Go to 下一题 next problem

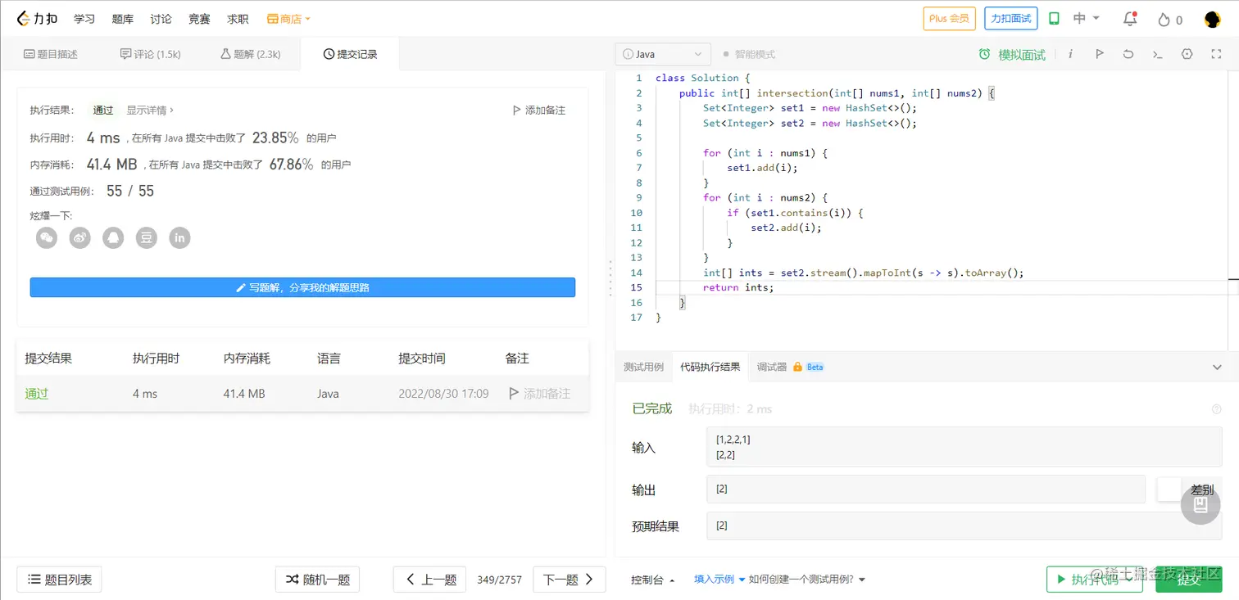(569, 580)
